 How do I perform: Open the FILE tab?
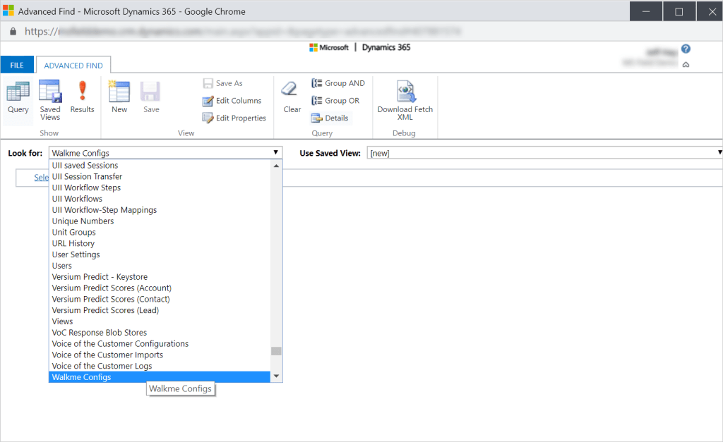[x=17, y=66]
